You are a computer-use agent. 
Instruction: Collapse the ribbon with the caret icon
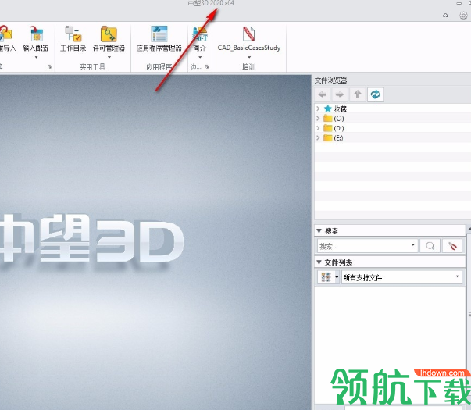tap(445, 16)
